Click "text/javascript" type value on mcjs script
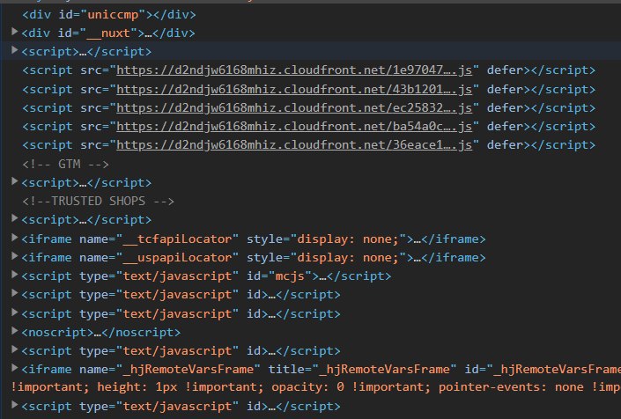The height and width of the screenshot is (419, 621). pos(177,276)
